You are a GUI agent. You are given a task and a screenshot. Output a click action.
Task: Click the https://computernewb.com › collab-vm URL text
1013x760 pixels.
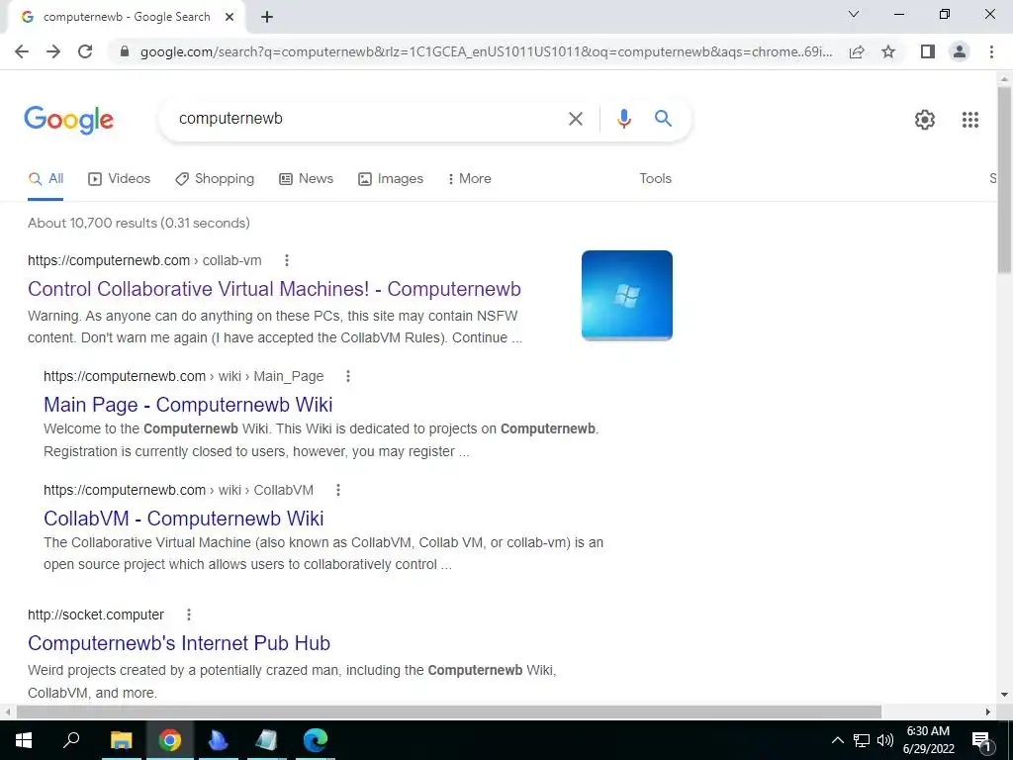point(144,260)
